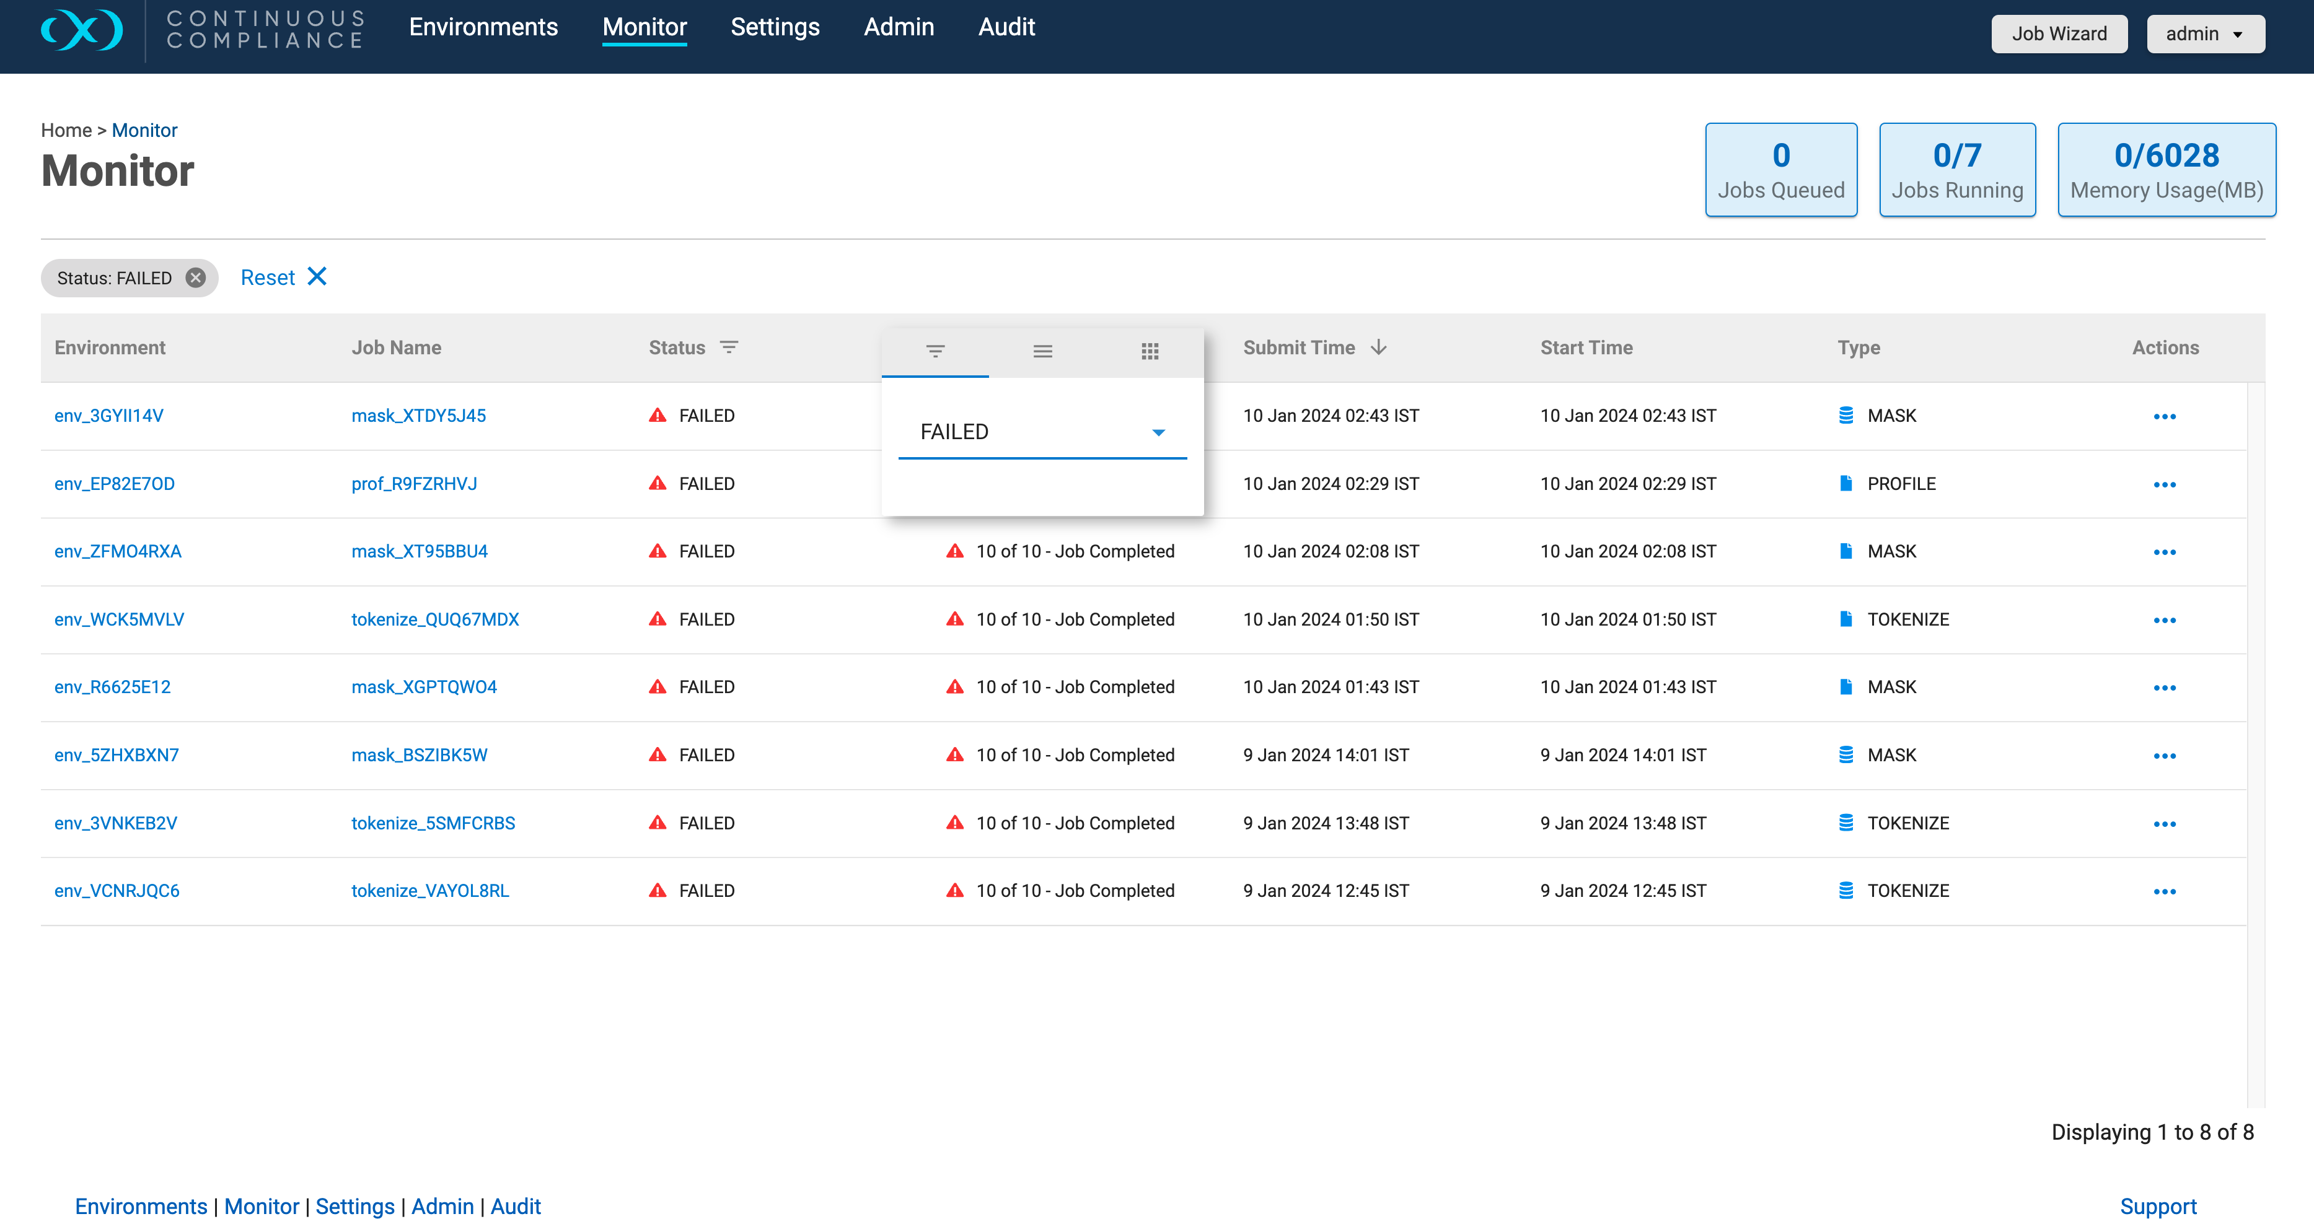Open the Environments top menu
The width and height of the screenshot is (2314, 1219).
tap(483, 27)
